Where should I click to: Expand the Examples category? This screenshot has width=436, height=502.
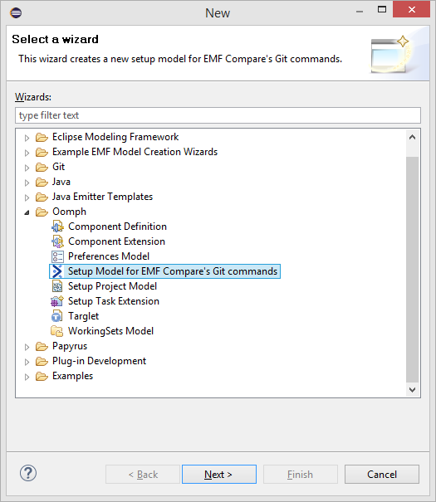coord(27,378)
